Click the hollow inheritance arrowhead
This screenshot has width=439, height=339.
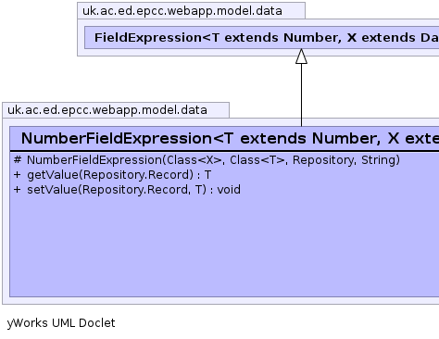pos(301,56)
